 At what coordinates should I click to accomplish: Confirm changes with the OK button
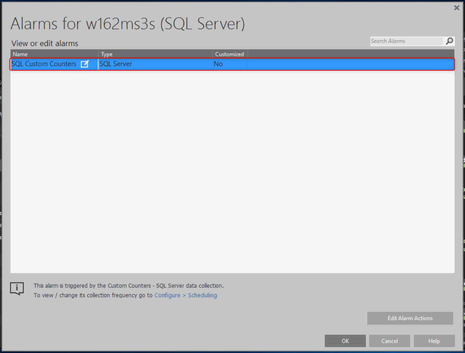tap(345, 341)
